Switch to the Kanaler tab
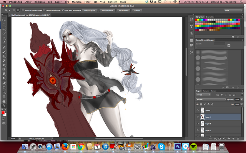 [x=206, y=91]
